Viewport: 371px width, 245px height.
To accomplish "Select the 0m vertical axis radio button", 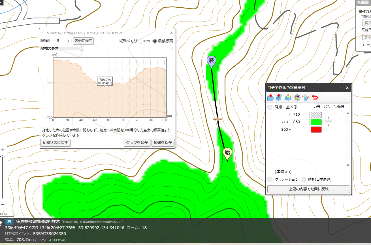I will (141, 41).
